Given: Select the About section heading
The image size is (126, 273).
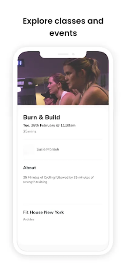Looking at the screenshot, I should (x=29, y=168).
